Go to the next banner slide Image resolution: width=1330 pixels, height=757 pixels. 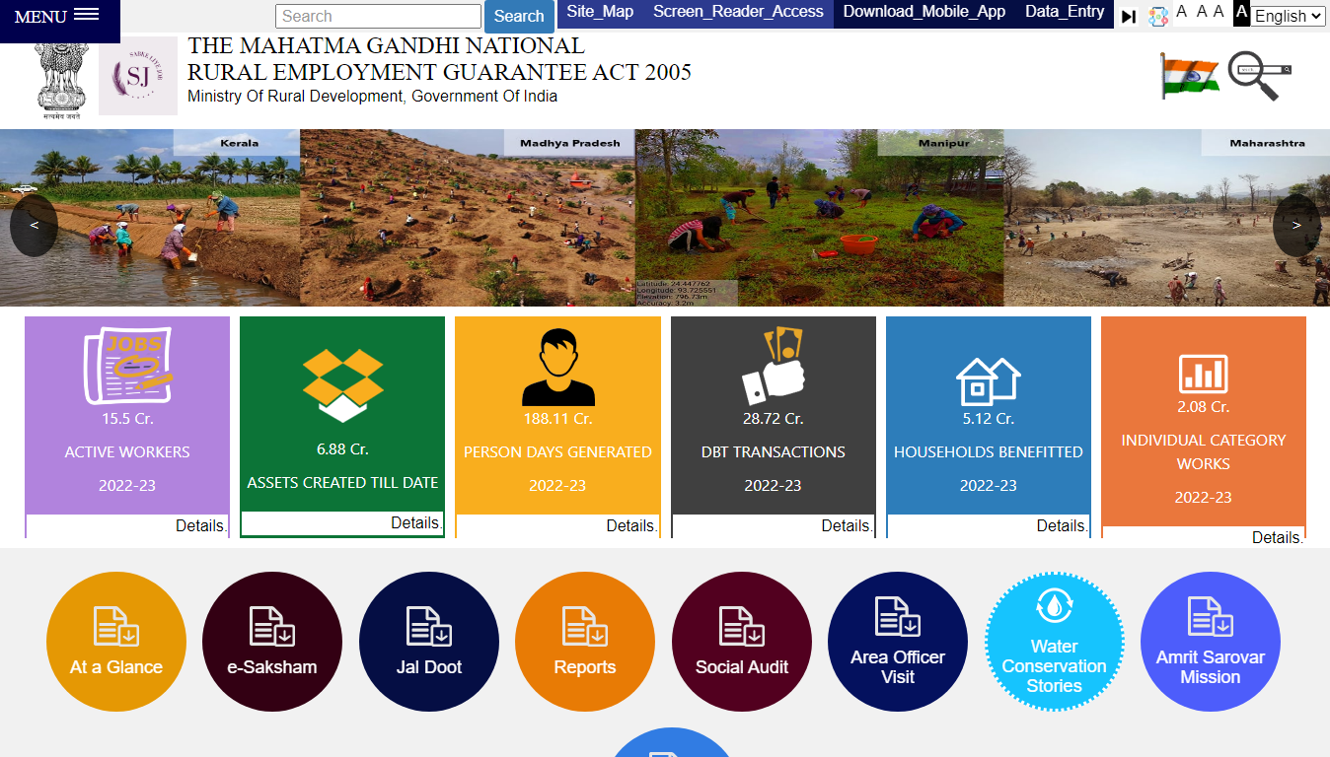1296,226
